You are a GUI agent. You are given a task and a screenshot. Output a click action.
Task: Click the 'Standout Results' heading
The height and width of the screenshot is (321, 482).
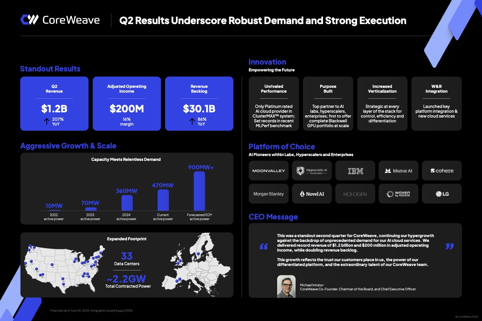[50, 69]
